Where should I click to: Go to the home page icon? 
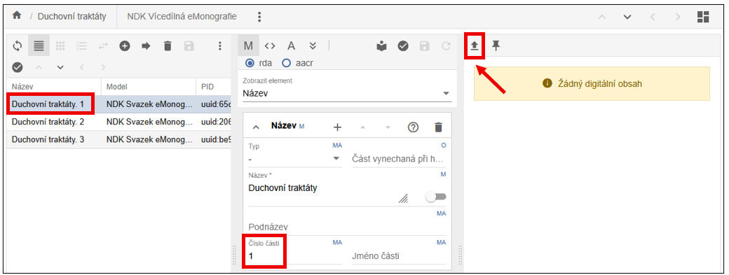coord(17,16)
